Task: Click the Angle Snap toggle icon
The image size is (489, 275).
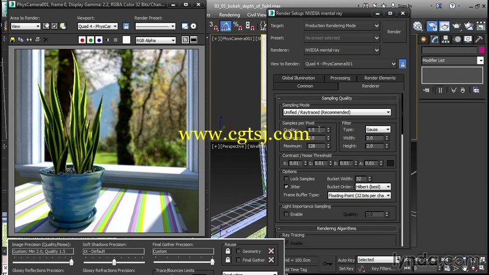Action: [x=226, y=26]
